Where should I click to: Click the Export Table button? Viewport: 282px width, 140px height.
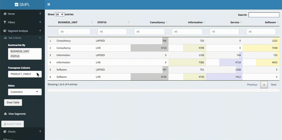pyautogui.click(x=13, y=124)
